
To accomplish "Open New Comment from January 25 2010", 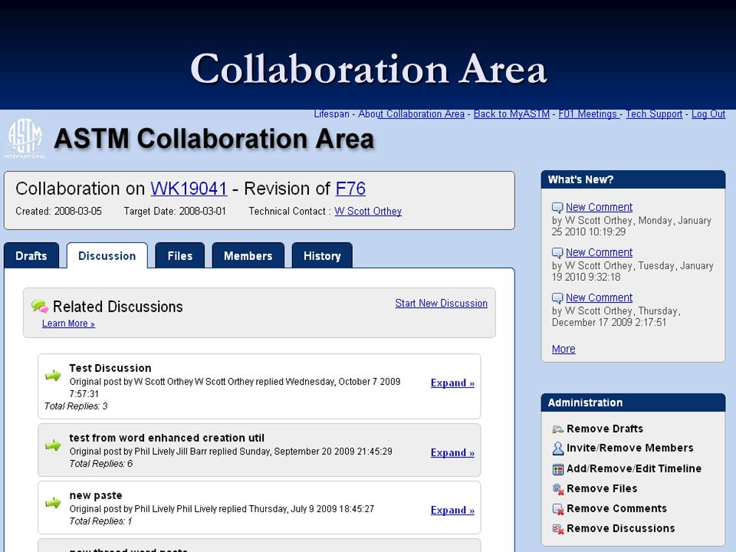I will point(599,207).
